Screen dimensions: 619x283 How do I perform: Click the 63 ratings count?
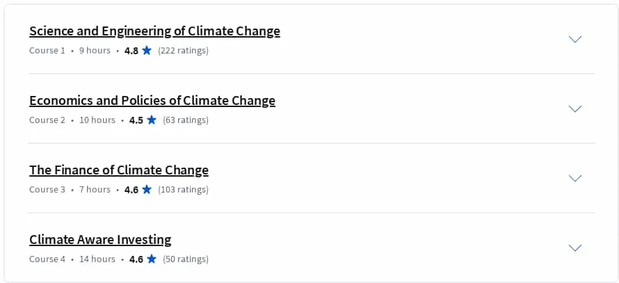pos(186,120)
